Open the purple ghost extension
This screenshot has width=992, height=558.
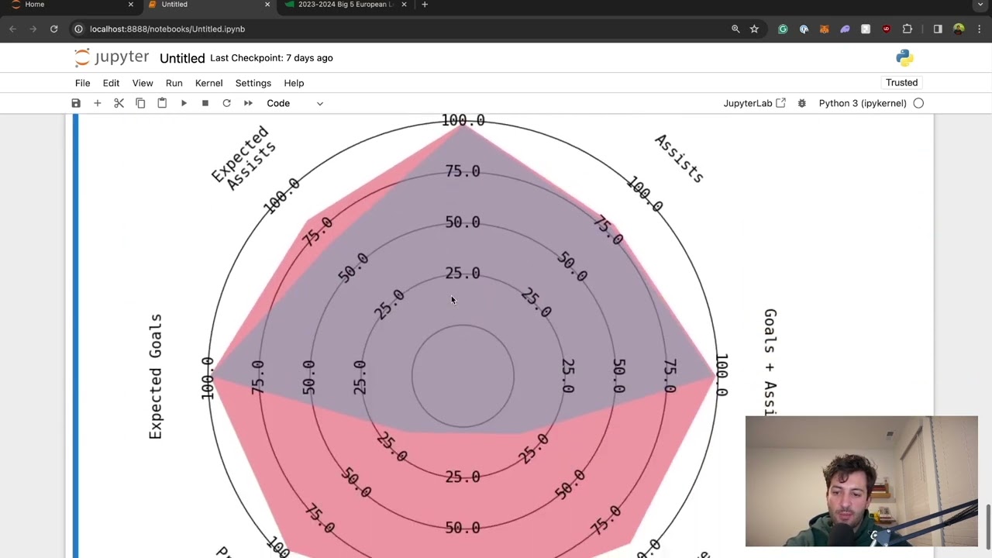[x=845, y=29]
